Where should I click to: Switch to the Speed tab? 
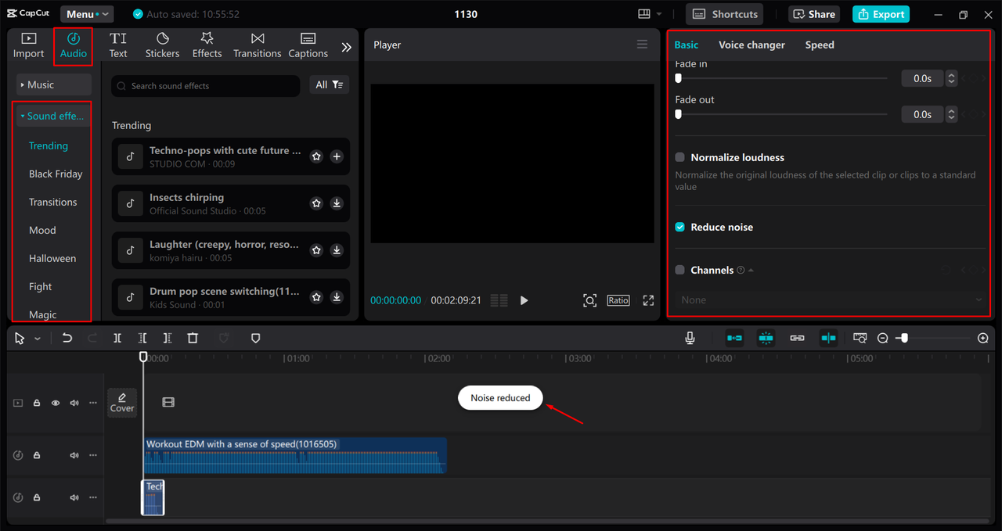tap(820, 45)
